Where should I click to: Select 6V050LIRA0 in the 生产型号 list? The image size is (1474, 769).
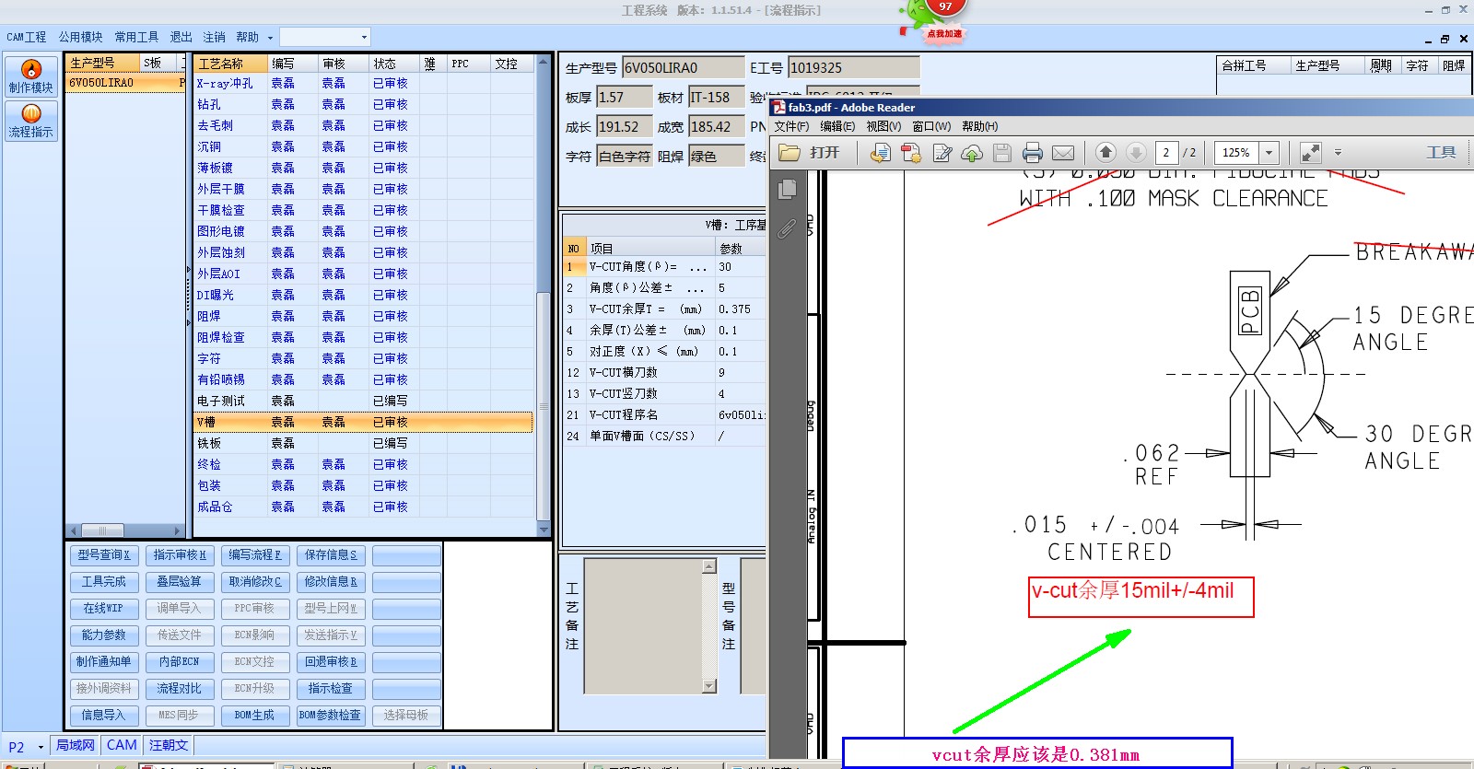click(125, 83)
